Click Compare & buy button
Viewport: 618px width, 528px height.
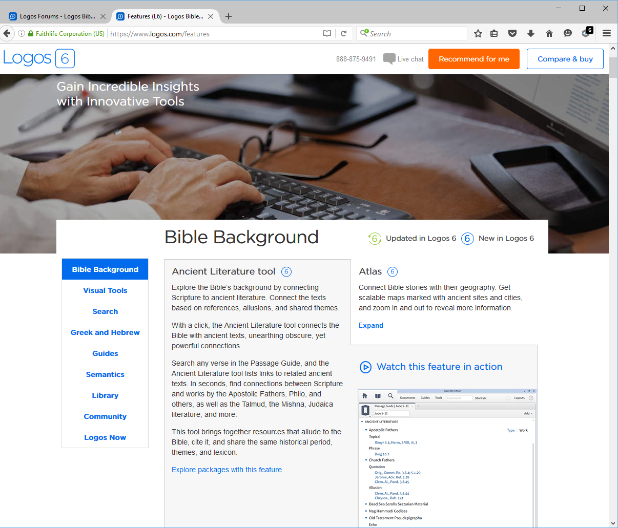pyautogui.click(x=565, y=59)
